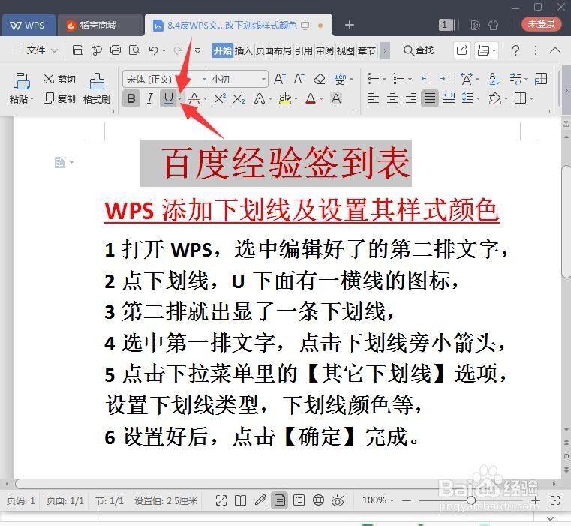Open reading layout view in status bar

240,500
